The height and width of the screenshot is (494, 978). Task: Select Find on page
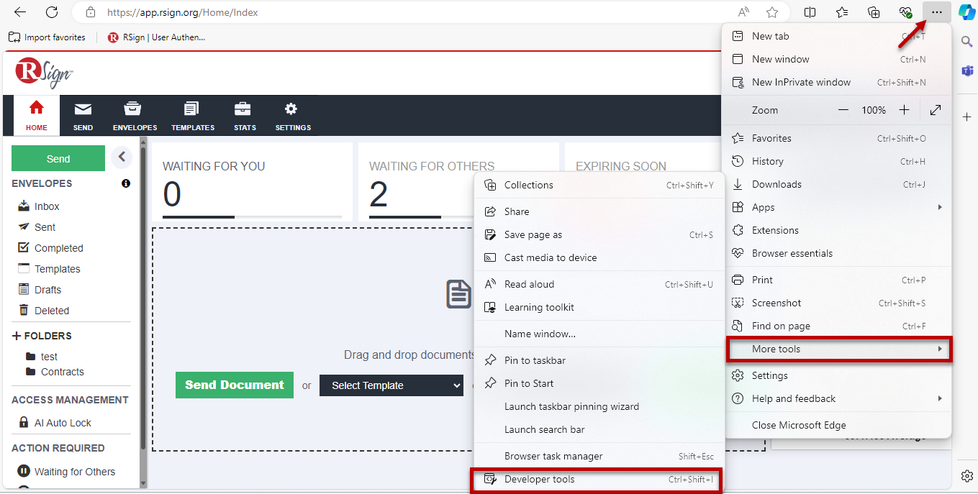point(838,326)
